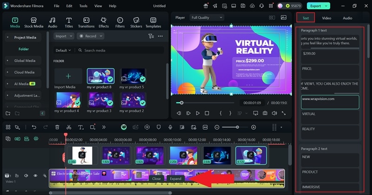Toggle the player compare view icon
Screen dimensions: 372x195
(272, 18)
